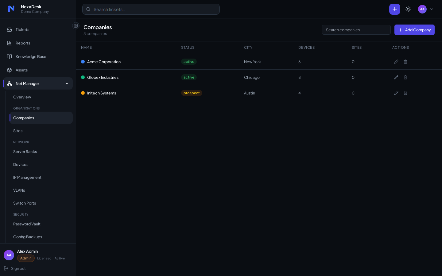This screenshot has height=276, width=442.
Task: Collapse the sidebar with the panel toggle
Action: 76,26
